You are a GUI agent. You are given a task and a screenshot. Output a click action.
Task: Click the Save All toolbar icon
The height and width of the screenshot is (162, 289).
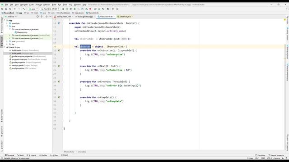pos(6,9)
